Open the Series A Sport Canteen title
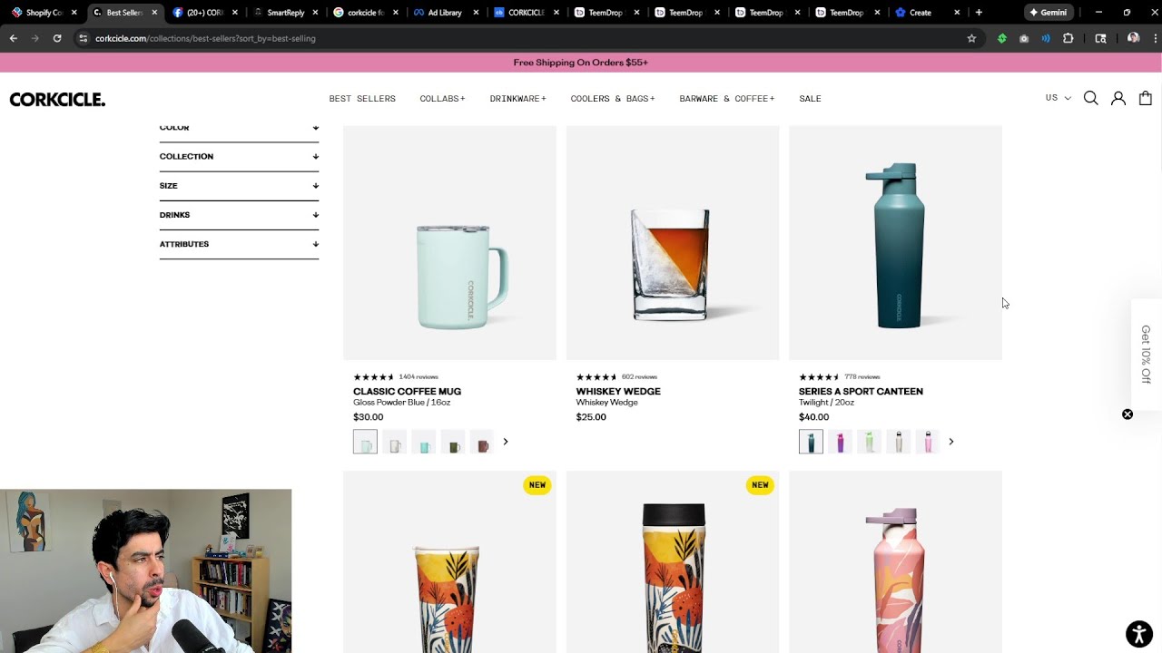This screenshot has height=653, width=1162. click(x=861, y=392)
